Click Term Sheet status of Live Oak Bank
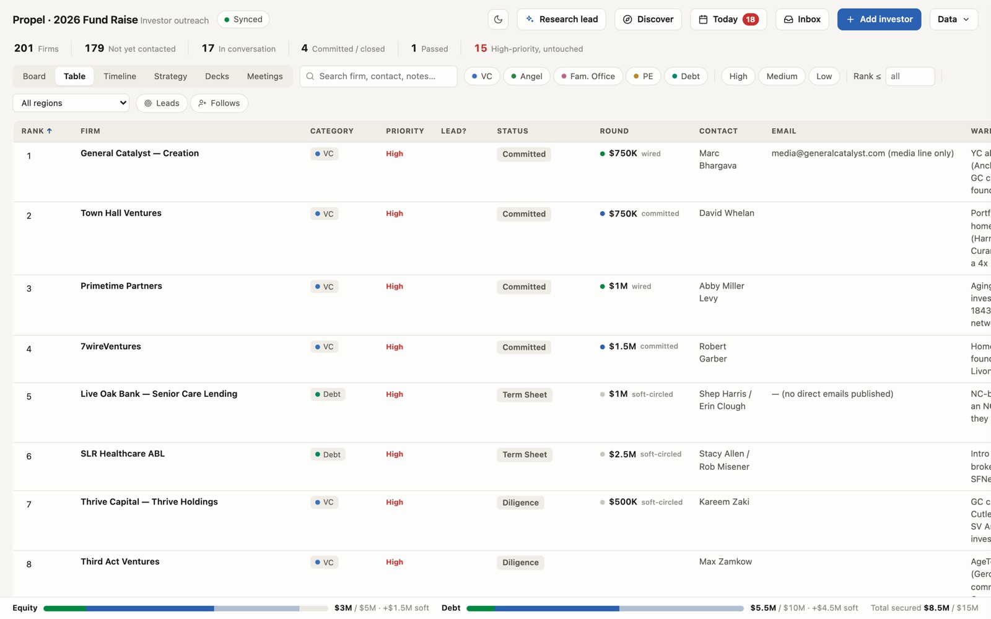 point(525,395)
